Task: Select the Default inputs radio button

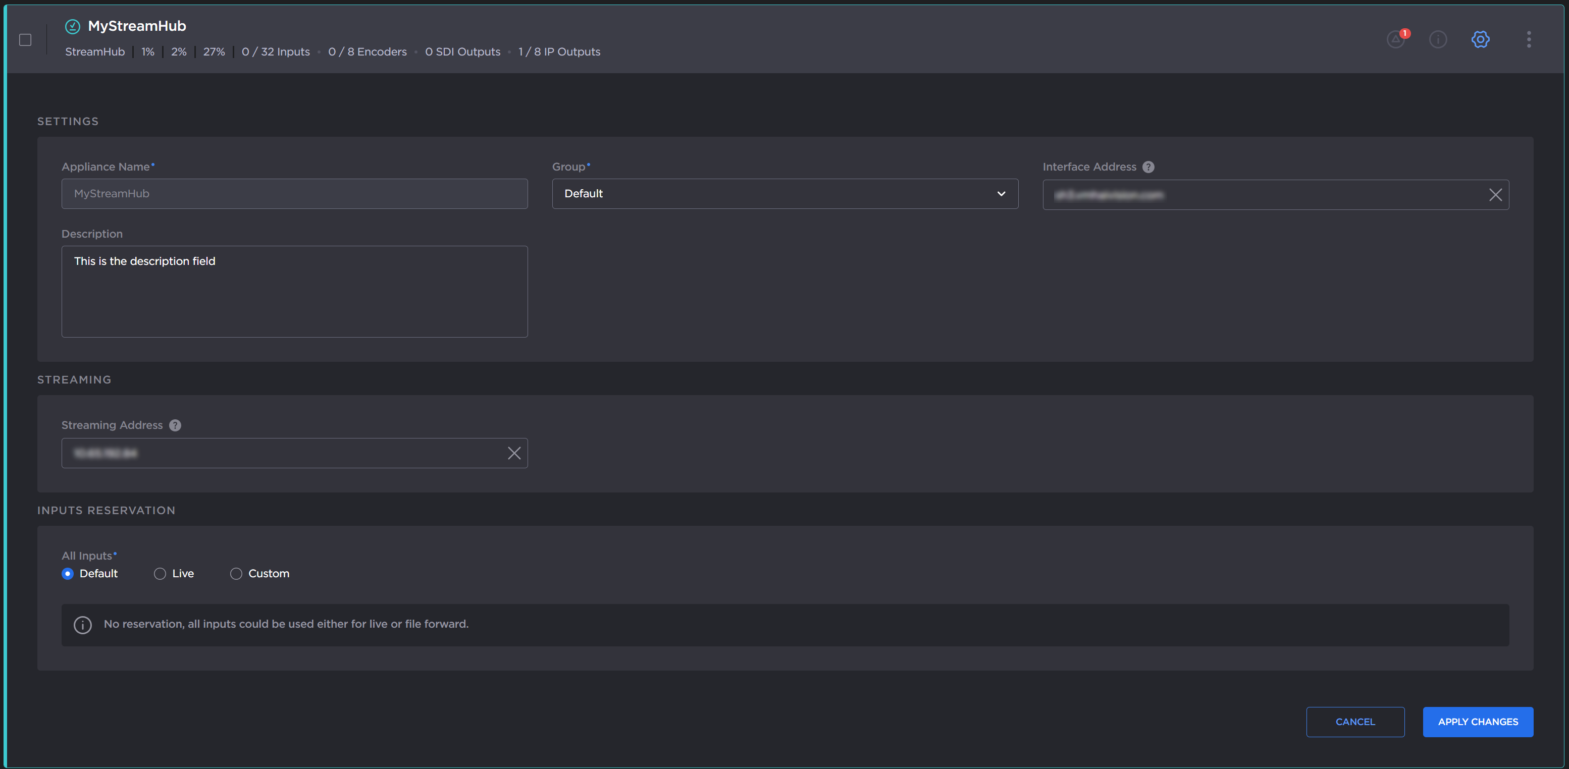Action: pos(68,574)
